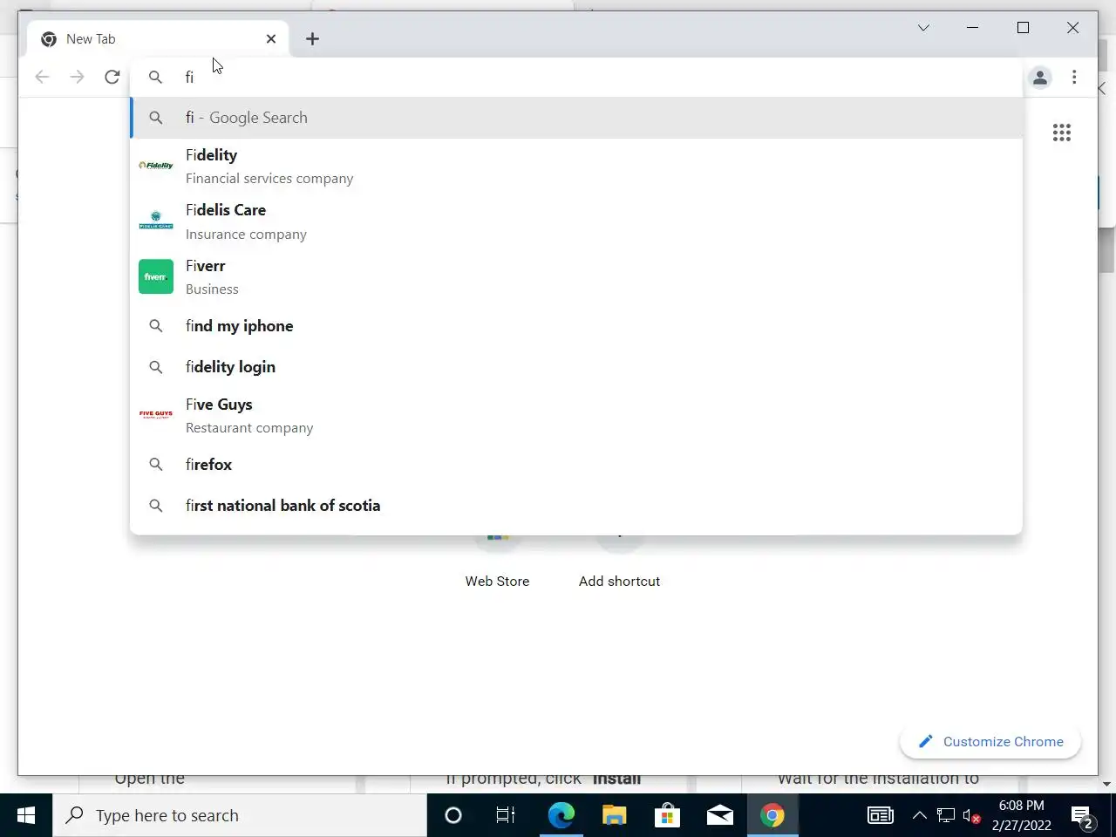
Task: Open the clock showing 6:08 PM
Action: click(x=1021, y=815)
